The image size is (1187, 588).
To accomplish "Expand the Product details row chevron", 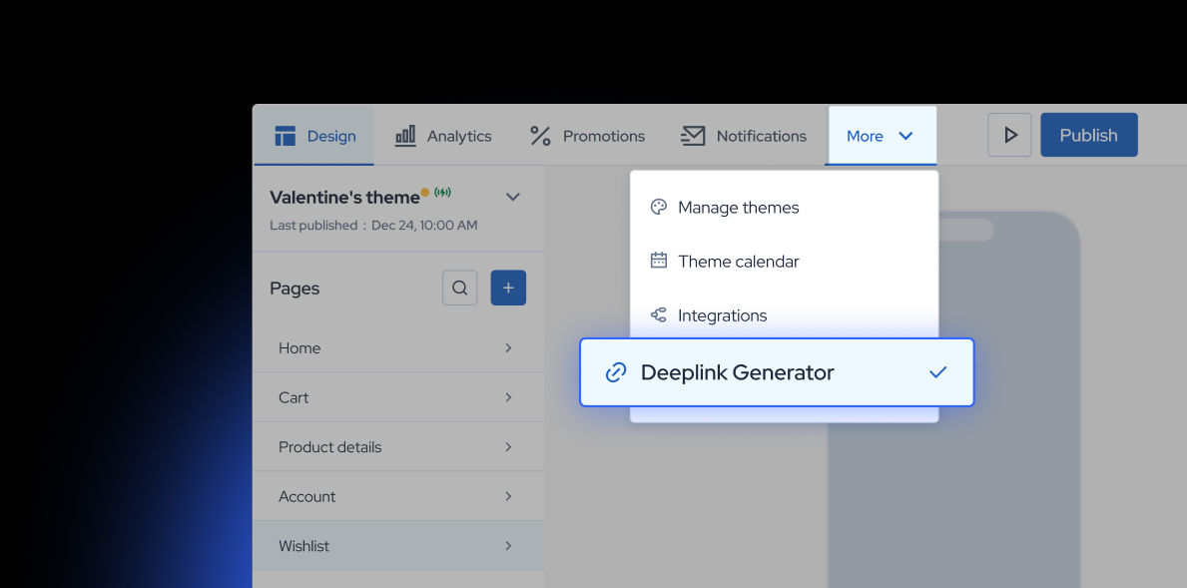I will pos(508,446).
